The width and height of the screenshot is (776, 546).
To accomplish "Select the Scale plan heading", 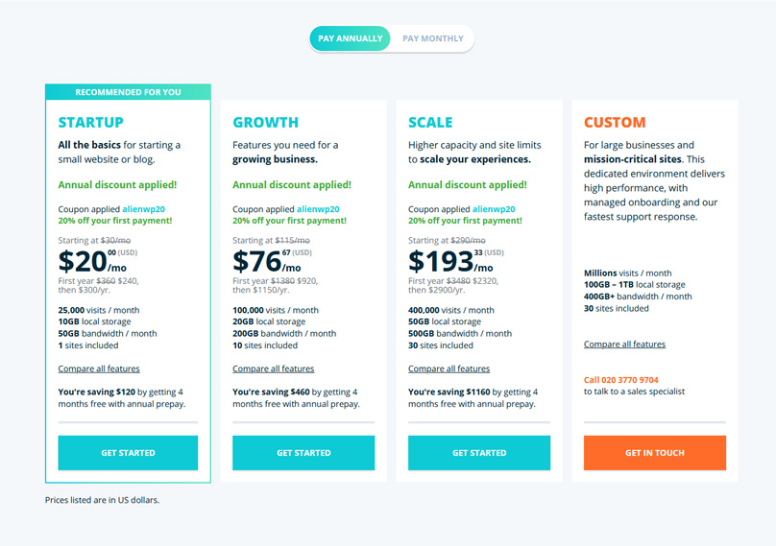I will coord(430,123).
